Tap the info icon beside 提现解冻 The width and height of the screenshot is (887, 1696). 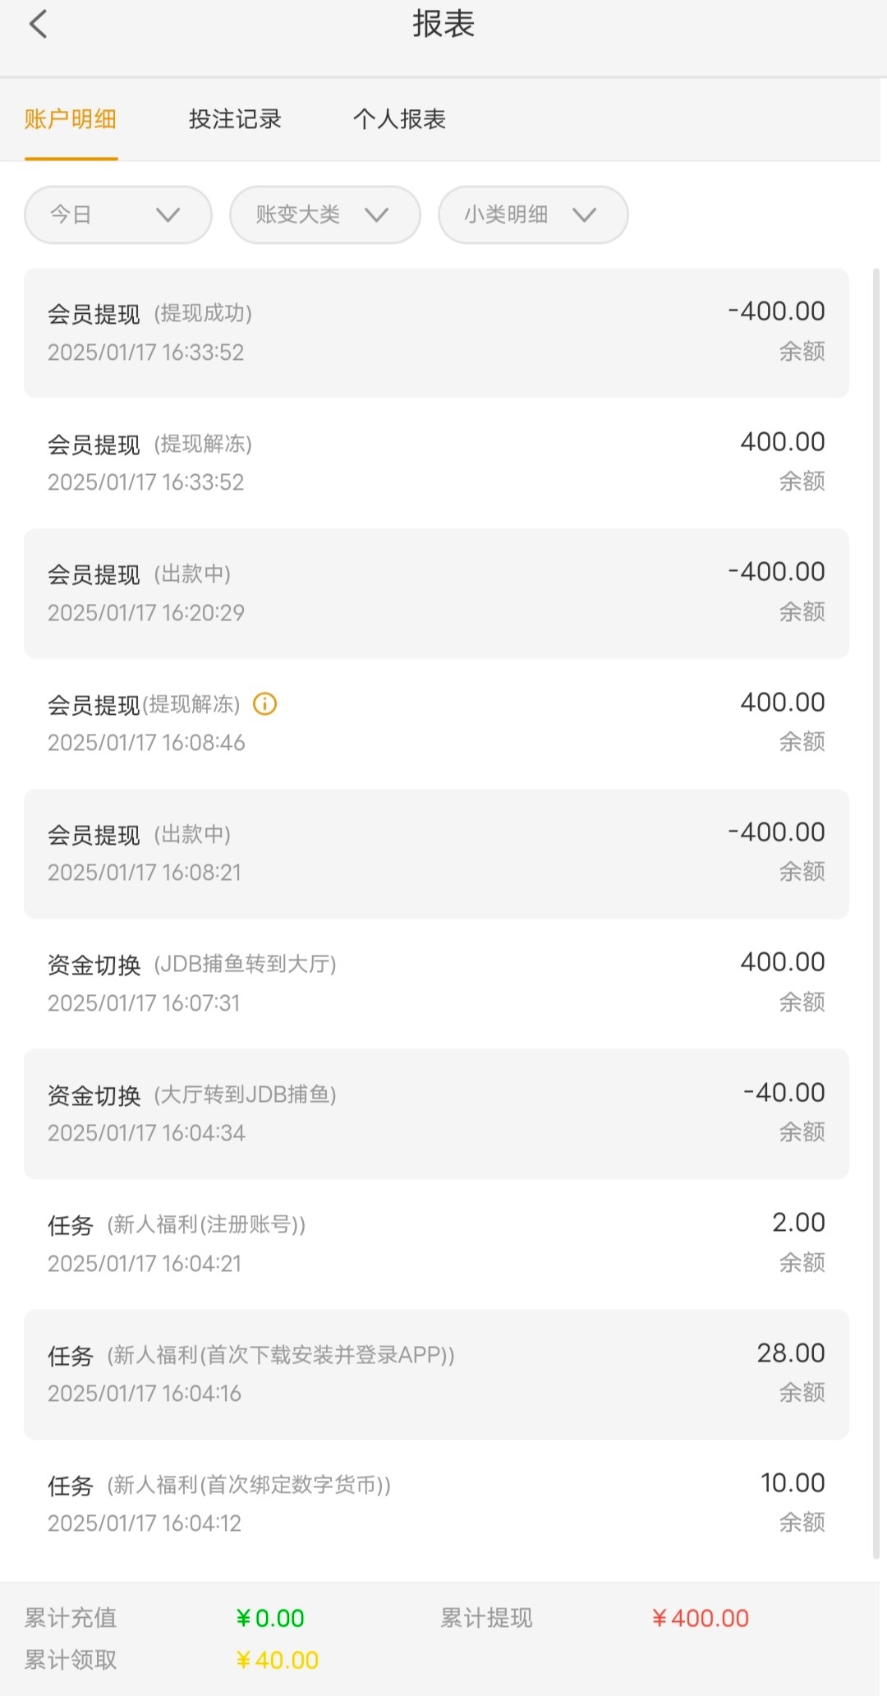[x=264, y=704]
